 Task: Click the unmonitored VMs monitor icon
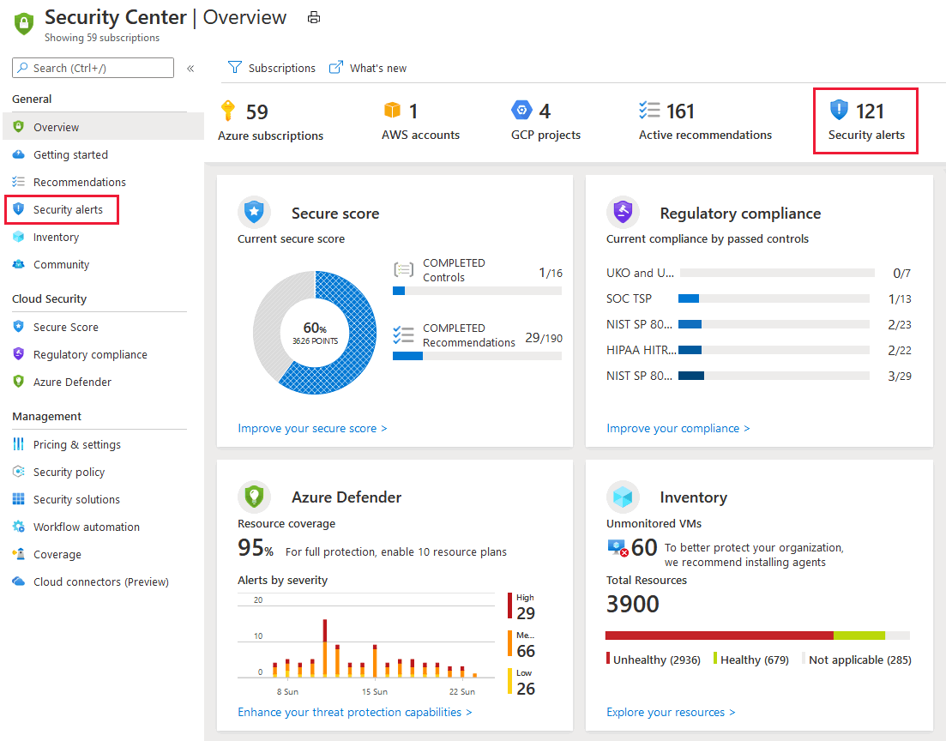click(618, 548)
